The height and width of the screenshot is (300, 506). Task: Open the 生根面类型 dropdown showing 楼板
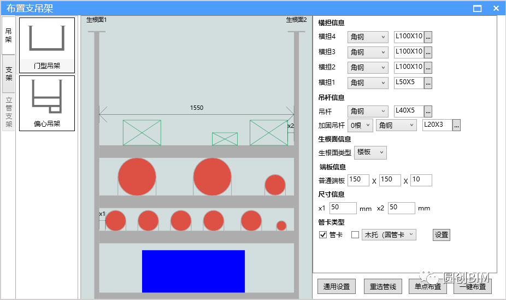click(370, 152)
